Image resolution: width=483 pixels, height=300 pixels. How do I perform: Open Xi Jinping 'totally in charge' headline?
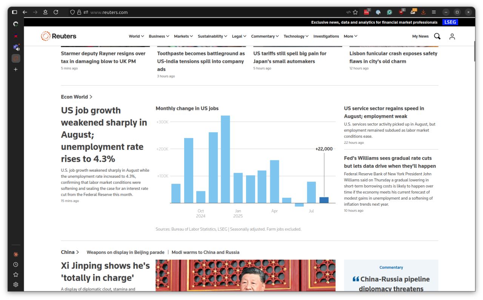tap(105, 272)
